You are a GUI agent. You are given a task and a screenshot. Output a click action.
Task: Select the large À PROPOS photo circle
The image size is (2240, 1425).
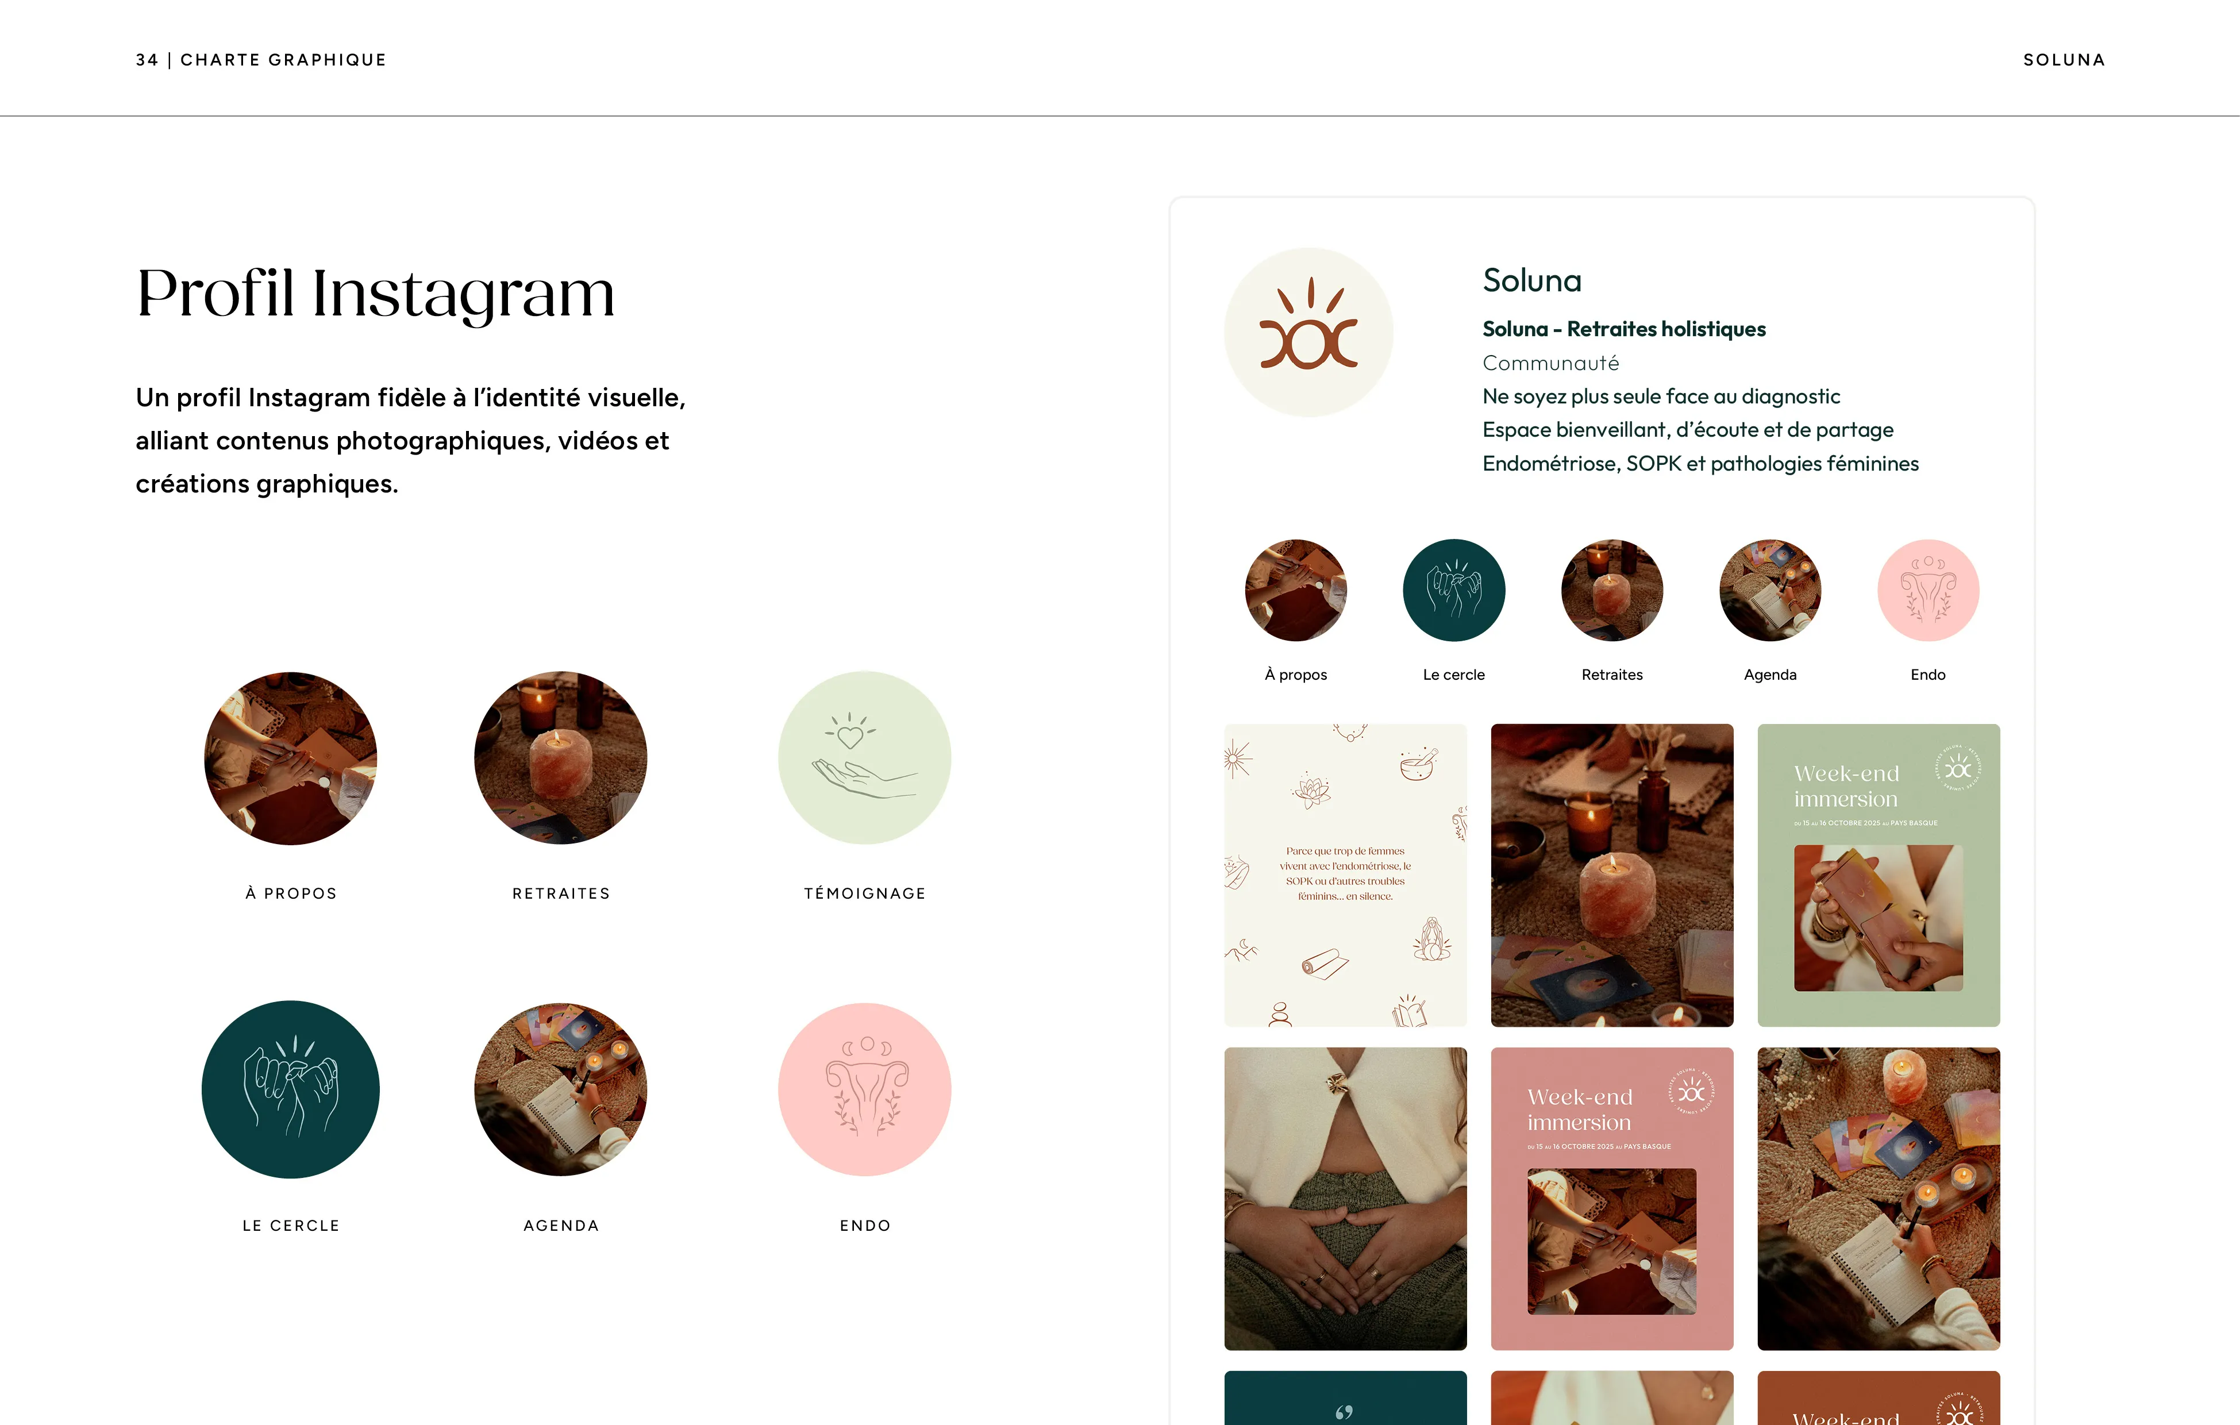290,758
